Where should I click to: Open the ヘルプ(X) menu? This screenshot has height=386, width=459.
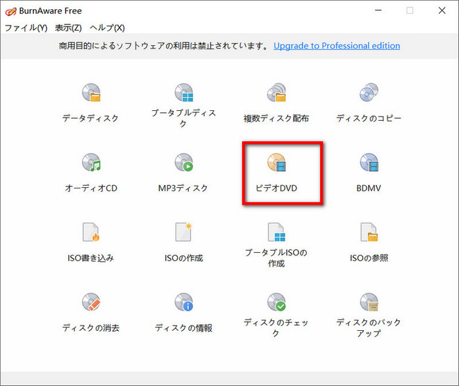point(107,28)
